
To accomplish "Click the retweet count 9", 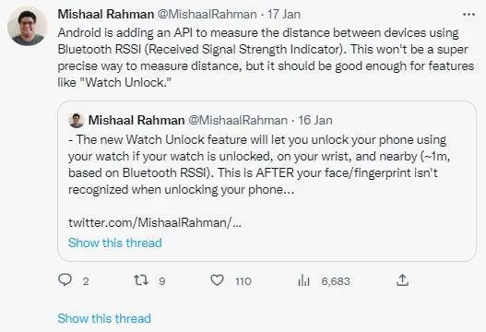I will 162,281.
